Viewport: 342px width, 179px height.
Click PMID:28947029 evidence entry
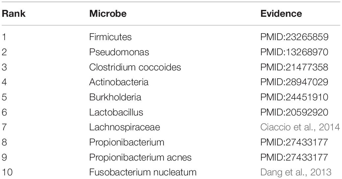click(x=294, y=82)
